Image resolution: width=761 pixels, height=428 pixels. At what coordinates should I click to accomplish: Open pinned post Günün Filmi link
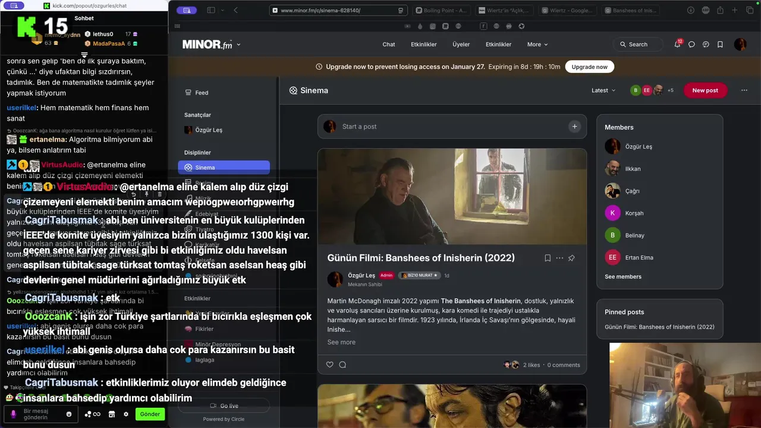pyautogui.click(x=659, y=327)
